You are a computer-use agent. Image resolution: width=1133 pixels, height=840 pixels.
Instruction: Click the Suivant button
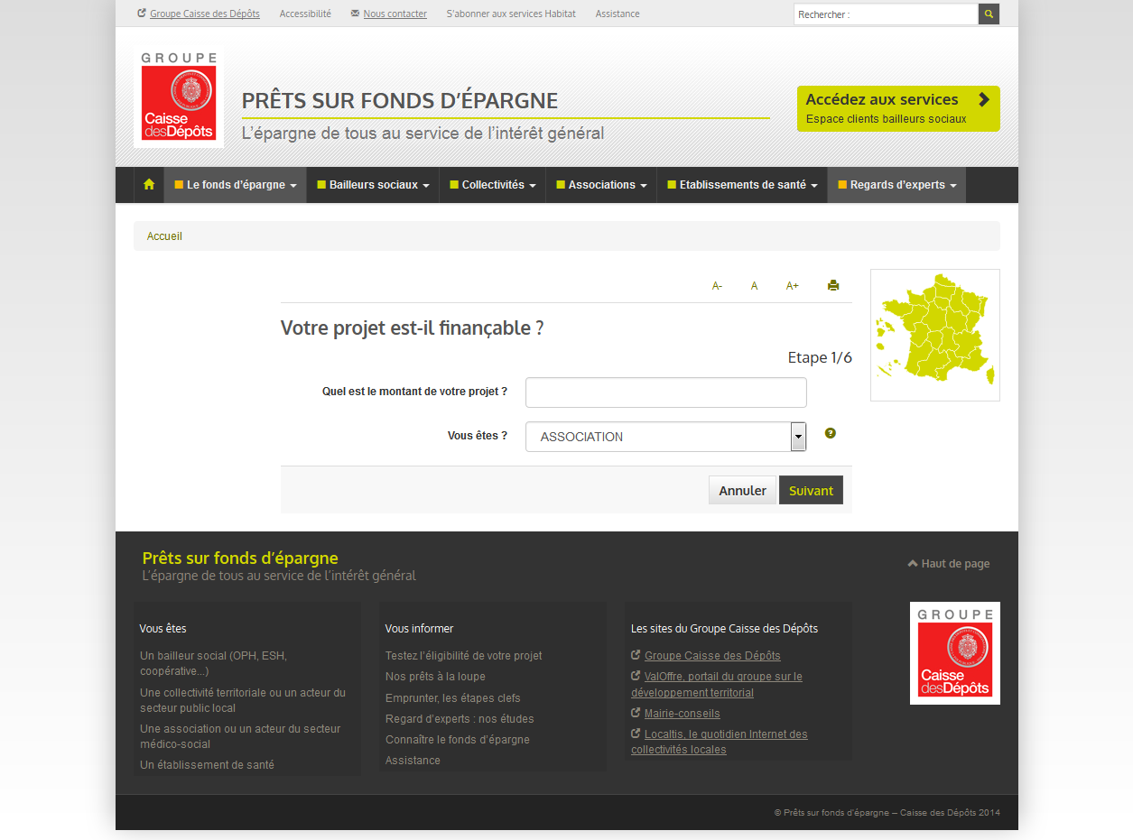(x=811, y=490)
